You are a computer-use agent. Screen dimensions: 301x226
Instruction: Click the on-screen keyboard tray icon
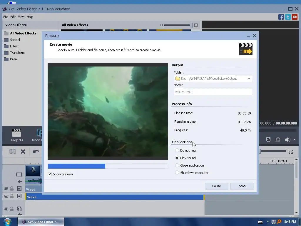tap(260, 222)
